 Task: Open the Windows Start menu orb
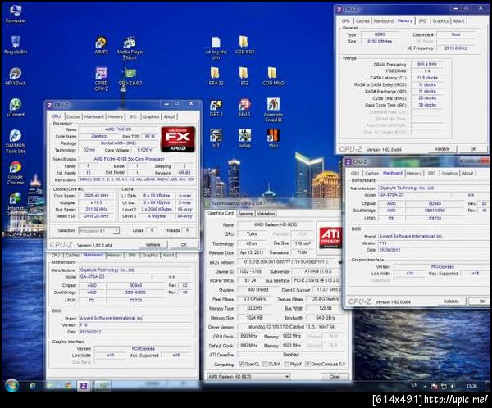tap(11, 385)
